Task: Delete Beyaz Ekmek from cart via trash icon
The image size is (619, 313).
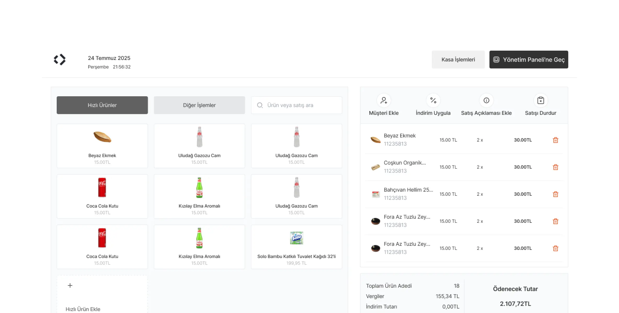Action: [x=555, y=140]
